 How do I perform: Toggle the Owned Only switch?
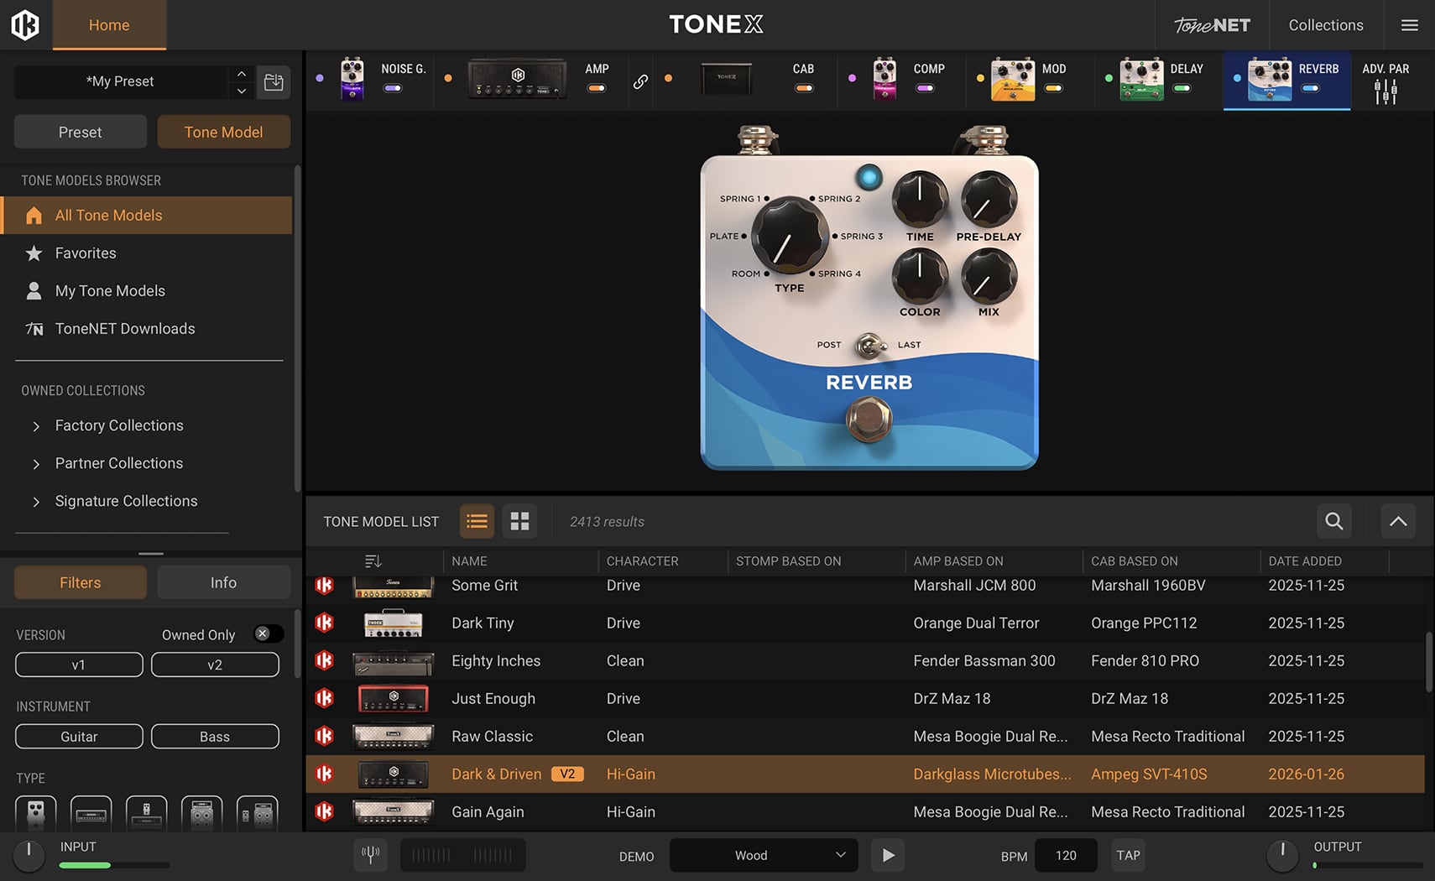click(268, 634)
